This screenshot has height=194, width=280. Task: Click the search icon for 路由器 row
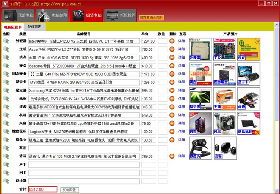(x=6, y=181)
